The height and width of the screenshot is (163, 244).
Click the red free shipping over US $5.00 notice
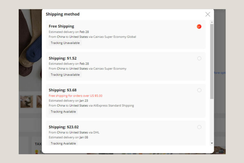tap(75, 96)
